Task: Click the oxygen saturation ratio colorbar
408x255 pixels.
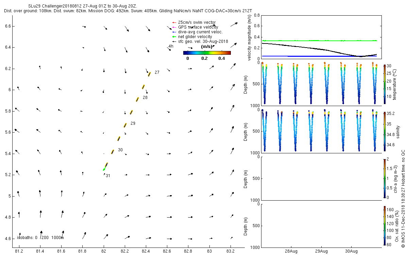Action: click(385, 226)
